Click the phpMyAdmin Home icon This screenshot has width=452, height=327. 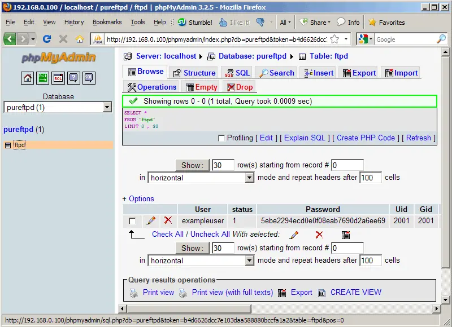coord(27,78)
